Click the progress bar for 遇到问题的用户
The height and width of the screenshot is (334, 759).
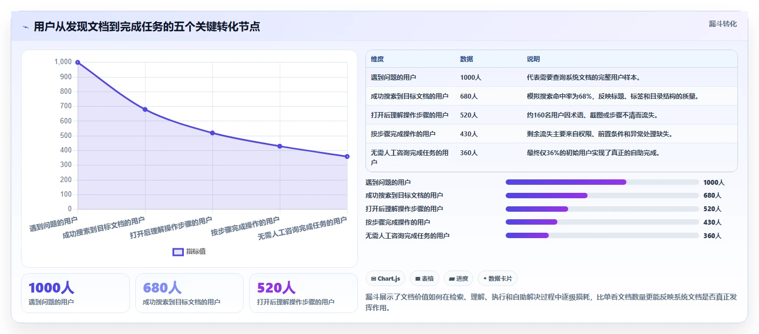coord(602,182)
